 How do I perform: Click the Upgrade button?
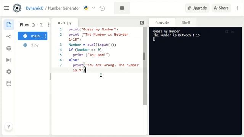[x=197, y=8]
